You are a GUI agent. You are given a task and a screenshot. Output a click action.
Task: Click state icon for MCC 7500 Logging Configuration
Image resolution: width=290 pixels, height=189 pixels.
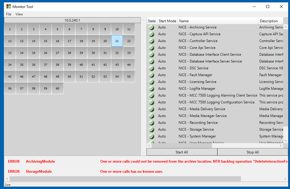coord(152,102)
